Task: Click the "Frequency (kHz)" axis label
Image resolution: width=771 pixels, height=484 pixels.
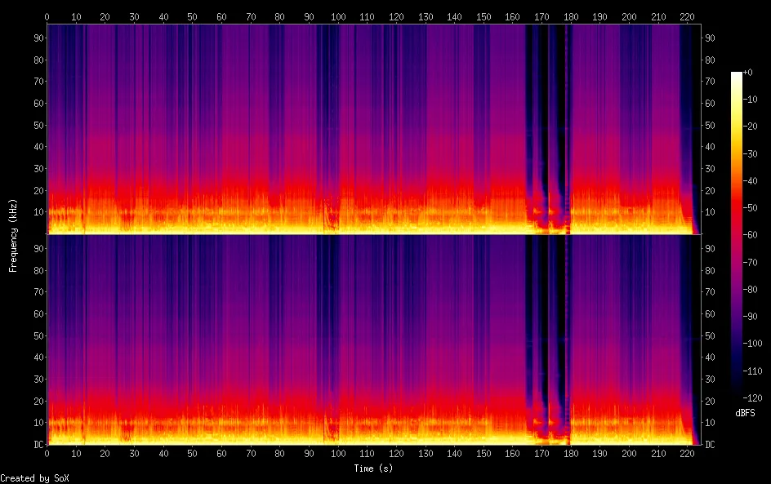Action: (x=12, y=234)
